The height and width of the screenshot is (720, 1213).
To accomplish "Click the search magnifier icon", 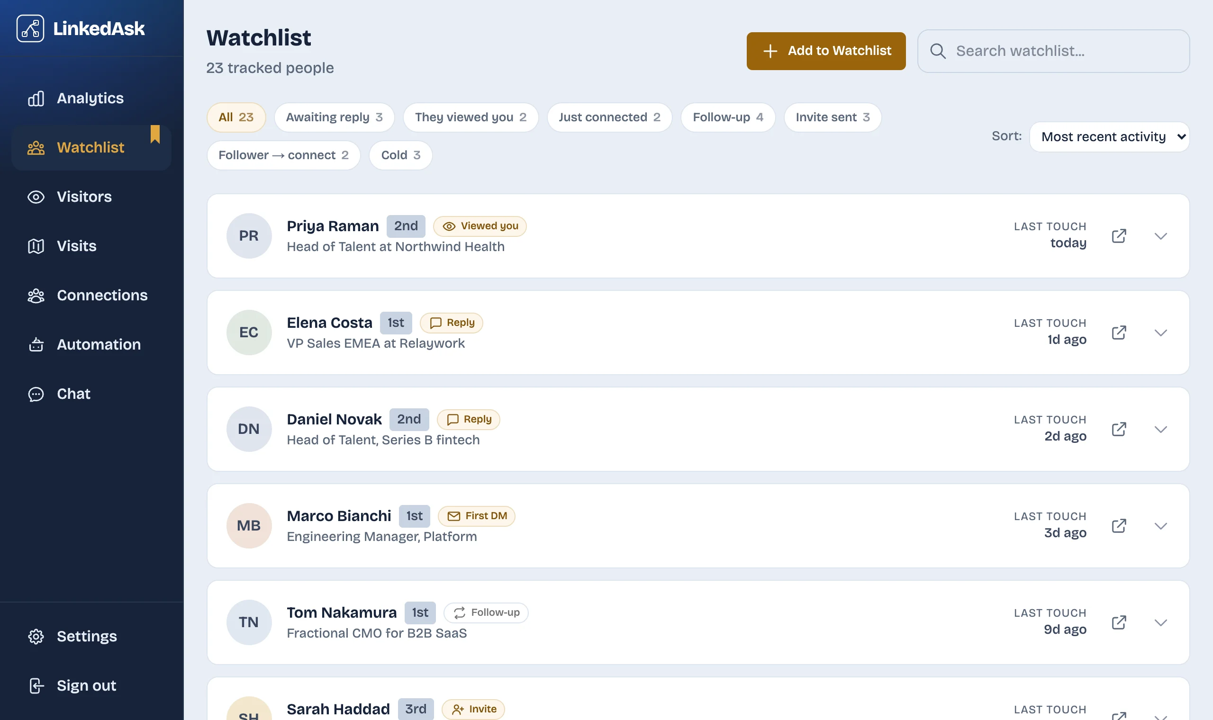I will point(938,51).
